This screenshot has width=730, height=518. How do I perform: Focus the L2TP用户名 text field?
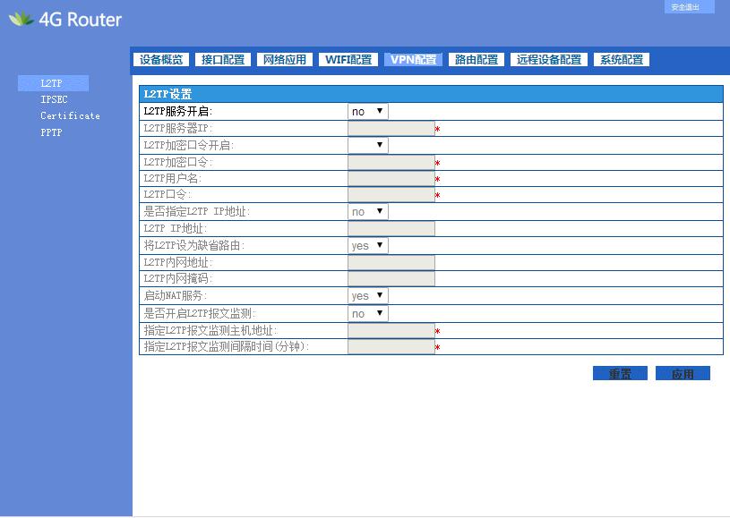(391, 179)
